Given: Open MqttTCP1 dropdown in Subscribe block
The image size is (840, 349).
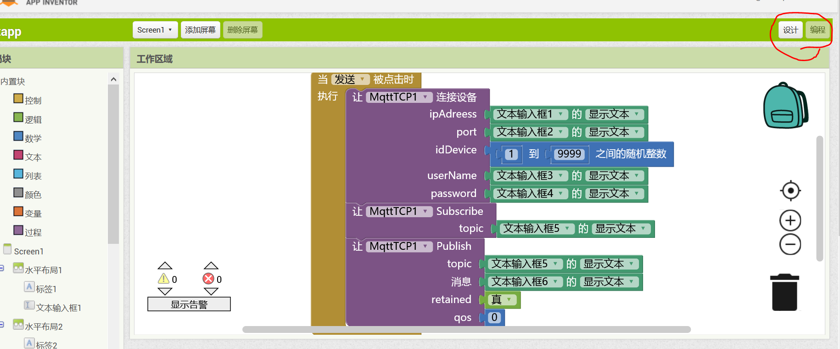Looking at the screenshot, I should click(x=398, y=211).
